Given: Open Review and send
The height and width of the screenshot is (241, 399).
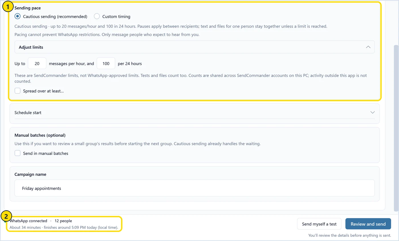Looking at the screenshot, I should pyautogui.click(x=368, y=224).
